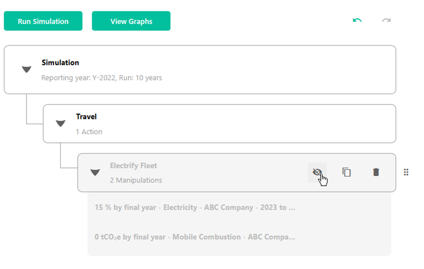
Task: Open the 0 tCO₂e Mobile Combustion manipulation
Action: pyautogui.click(x=195, y=237)
